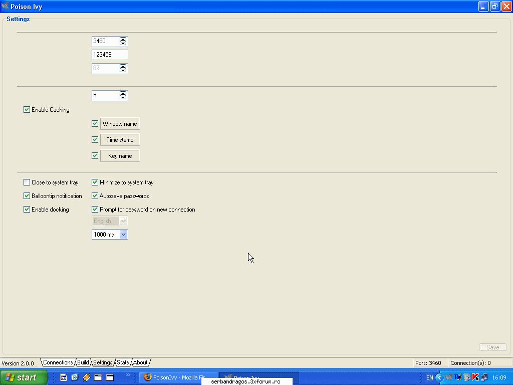Click the Poison Ivy taskbar button
Viewport: 513px width, 385px height.
259,377
